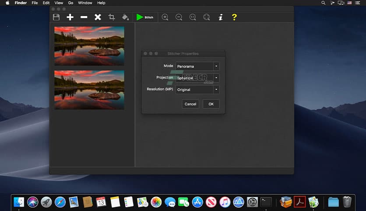The width and height of the screenshot is (366, 211).
Task: Open help with the yellow question mark
Action: 234,17
